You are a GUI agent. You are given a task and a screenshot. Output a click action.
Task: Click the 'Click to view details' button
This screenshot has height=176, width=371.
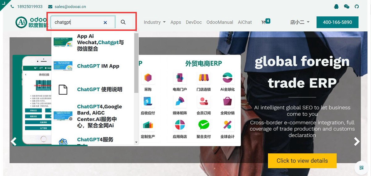(x=302, y=161)
